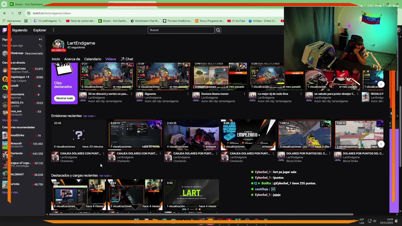Click the network icon in system tray
The width and height of the screenshot is (402, 226).
coord(369,221)
